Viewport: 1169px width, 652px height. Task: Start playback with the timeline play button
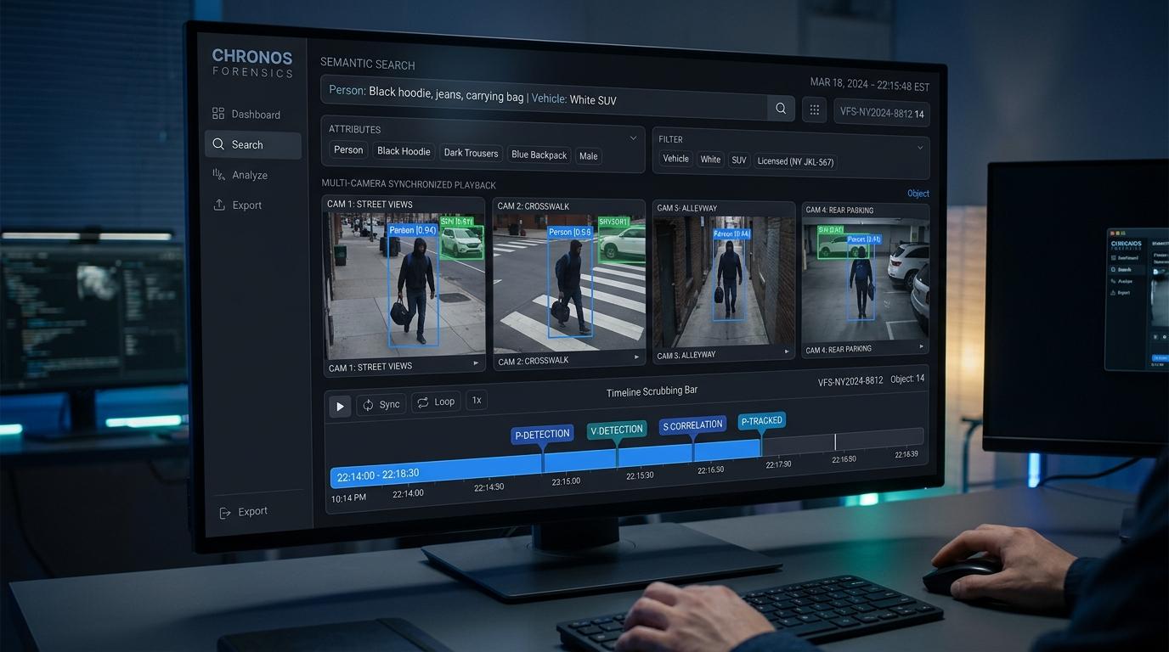[x=340, y=407]
